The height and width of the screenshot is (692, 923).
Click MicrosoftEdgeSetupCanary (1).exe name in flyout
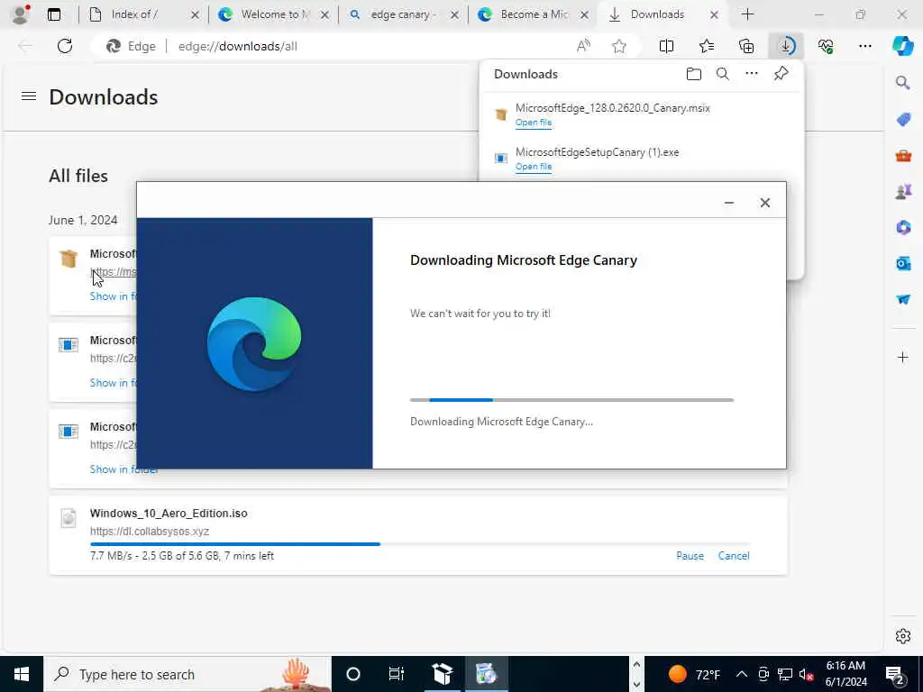(x=597, y=151)
